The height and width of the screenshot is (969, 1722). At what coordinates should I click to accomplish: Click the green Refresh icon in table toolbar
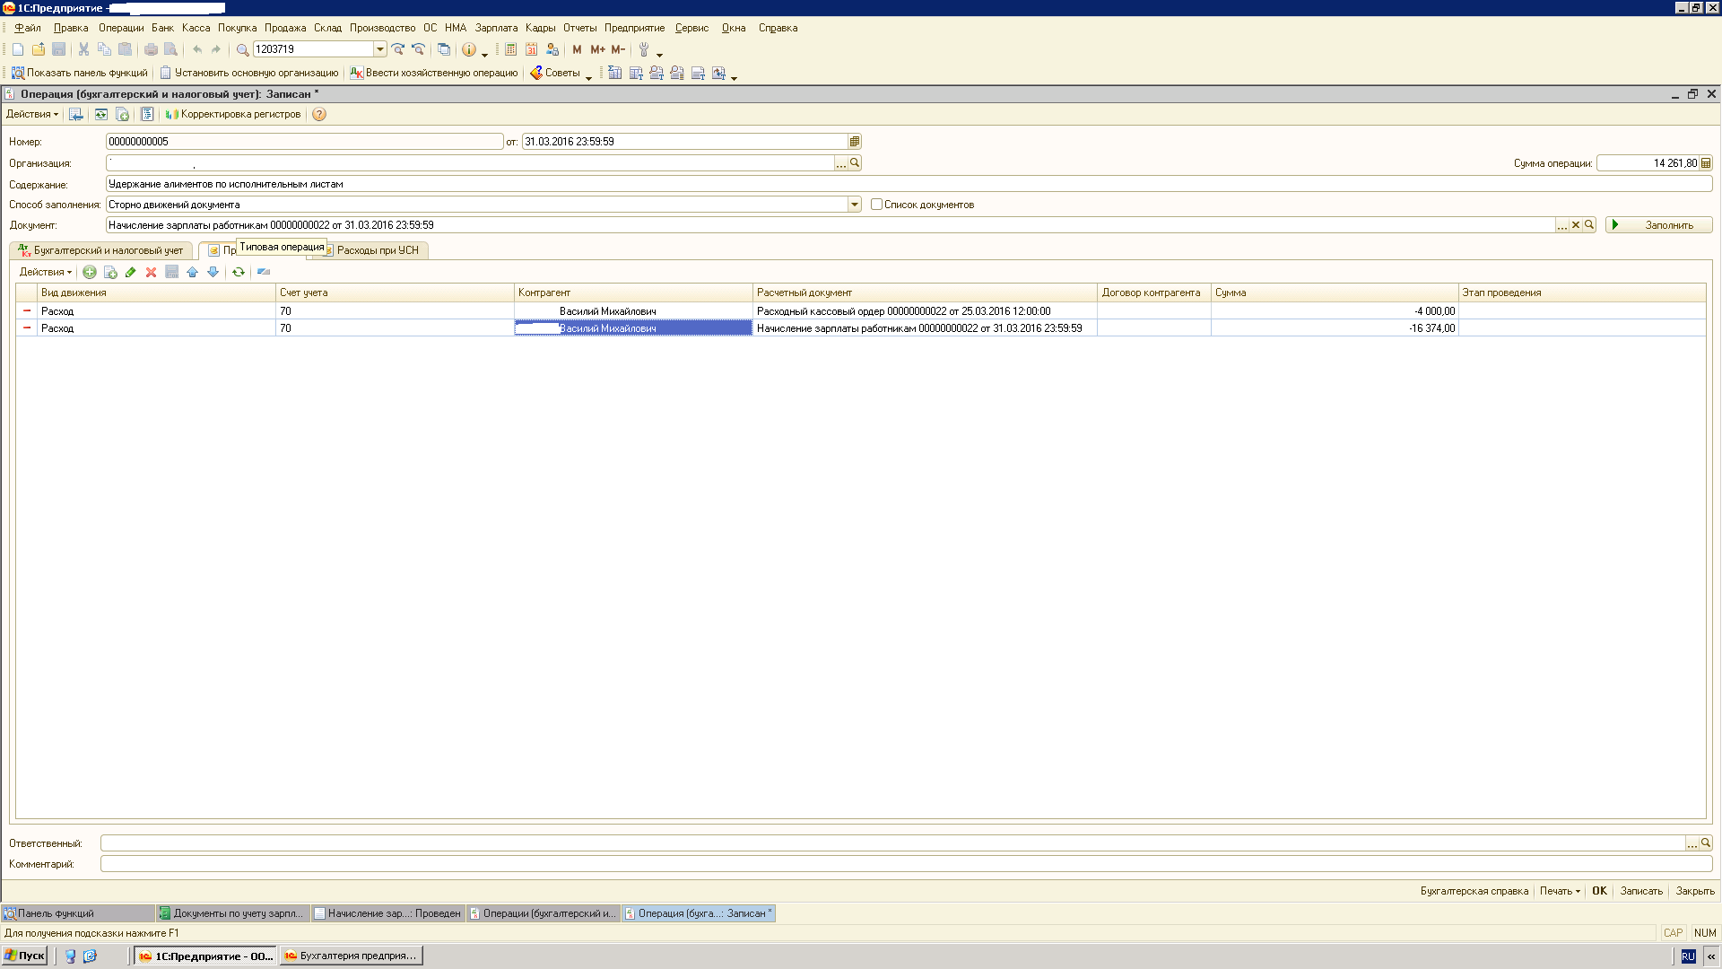(239, 272)
